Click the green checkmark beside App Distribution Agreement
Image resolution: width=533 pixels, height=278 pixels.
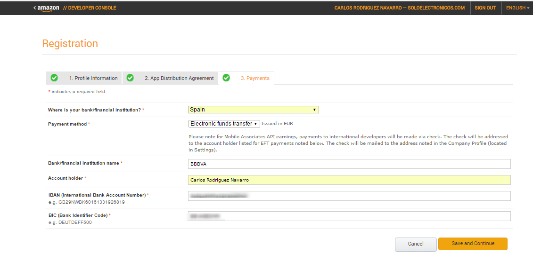click(130, 78)
